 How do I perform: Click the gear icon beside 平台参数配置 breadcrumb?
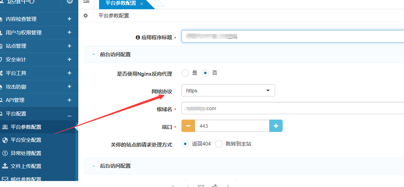pyautogui.click(x=85, y=16)
